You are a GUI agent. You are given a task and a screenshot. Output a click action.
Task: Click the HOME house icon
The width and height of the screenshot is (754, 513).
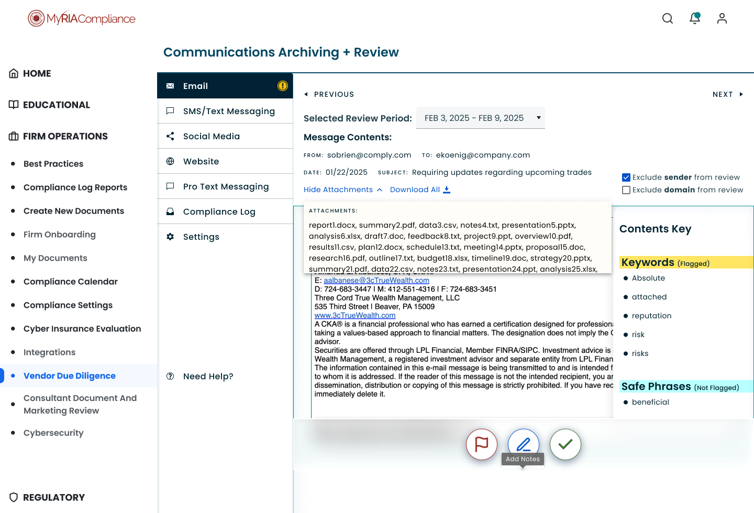click(x=14, y=73)
